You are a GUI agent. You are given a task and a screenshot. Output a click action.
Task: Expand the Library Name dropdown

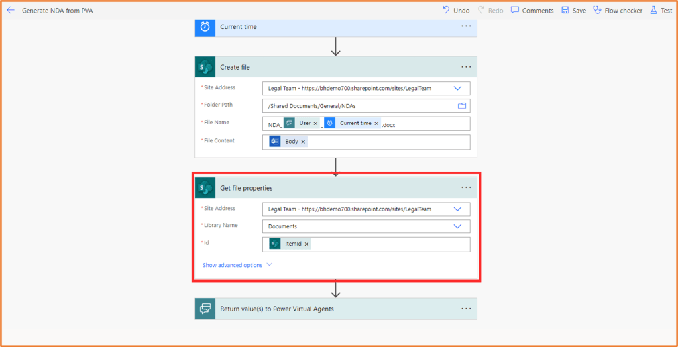pyautogui.click(x=457, y=226)
